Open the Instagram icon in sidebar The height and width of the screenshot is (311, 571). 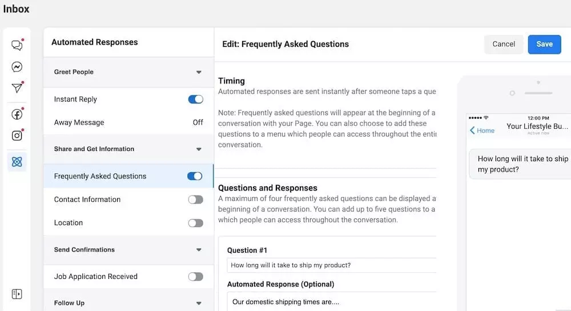tap(17, 135)
